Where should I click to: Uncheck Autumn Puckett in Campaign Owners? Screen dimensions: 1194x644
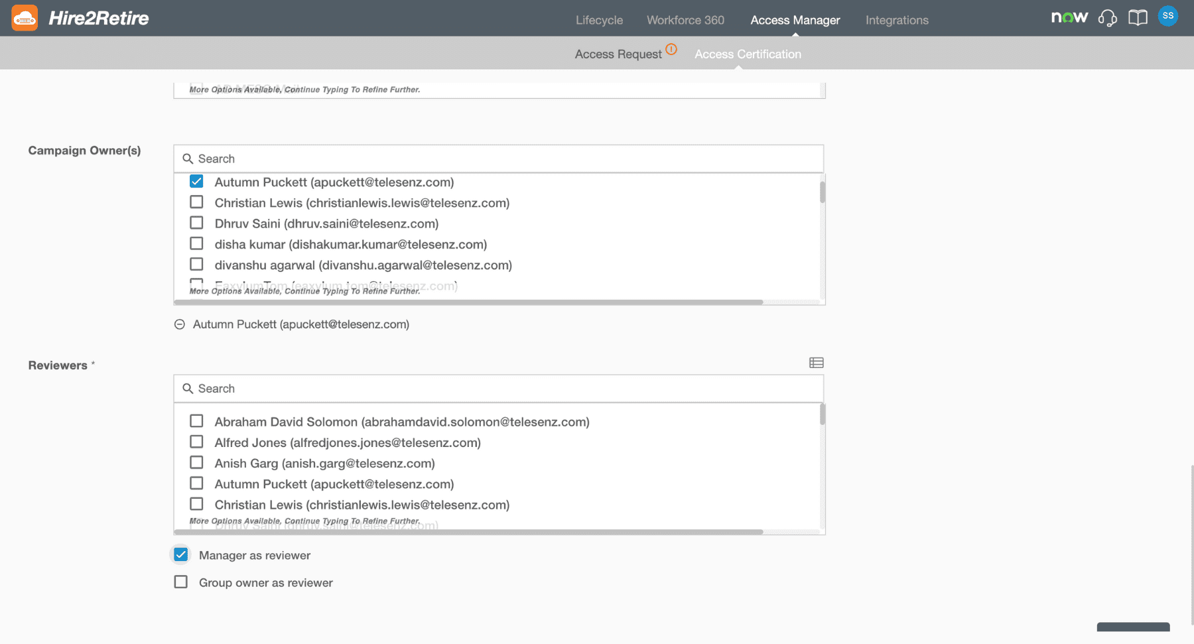pos(196,182)
